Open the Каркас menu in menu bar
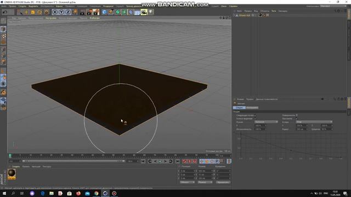This screenshot has width=351, height=197. coord(59,6)
